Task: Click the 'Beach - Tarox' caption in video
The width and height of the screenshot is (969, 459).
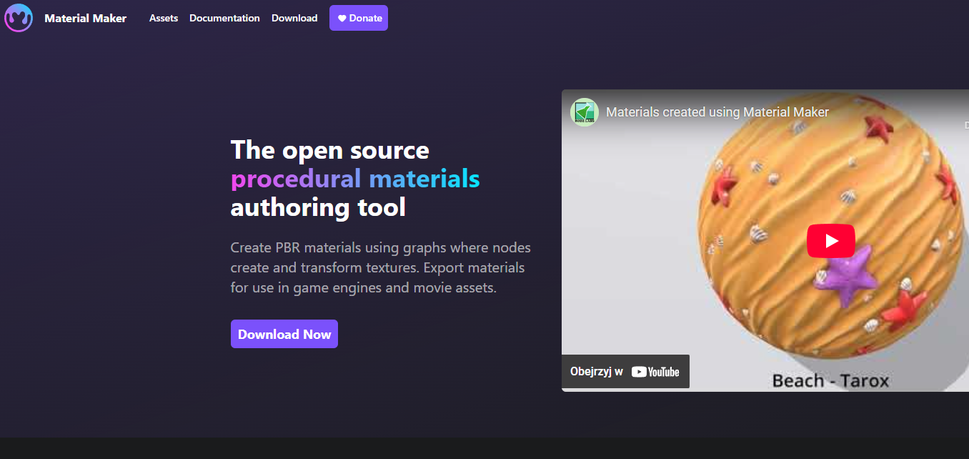Action: pos(830,380)
